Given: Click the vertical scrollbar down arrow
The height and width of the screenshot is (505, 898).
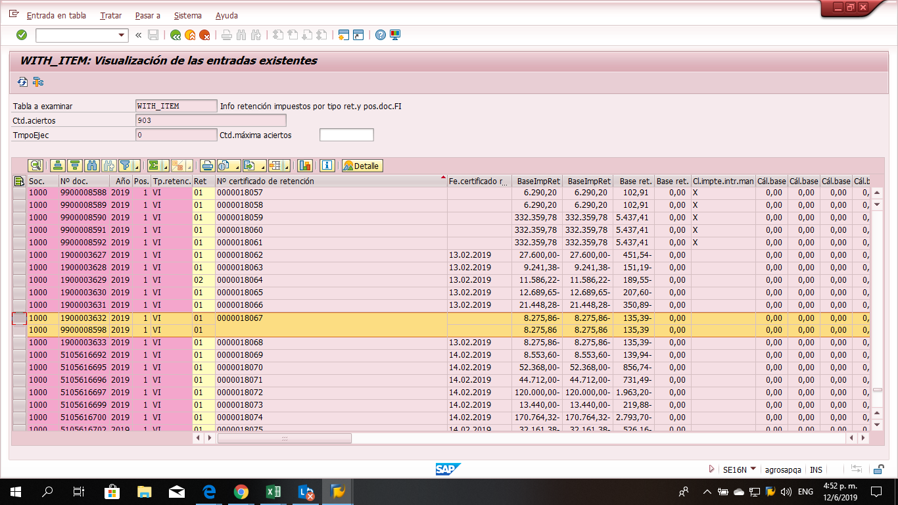Looking at the screenshot, I should (x=877, y=425).
